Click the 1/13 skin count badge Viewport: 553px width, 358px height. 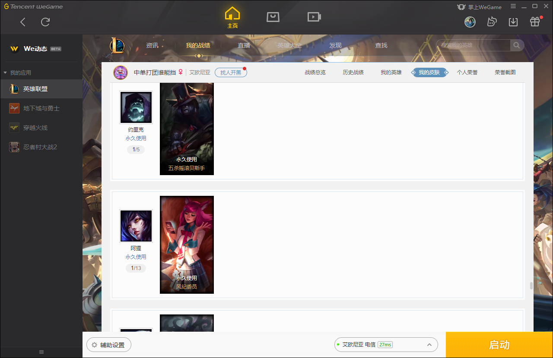(x=136, y=268)
